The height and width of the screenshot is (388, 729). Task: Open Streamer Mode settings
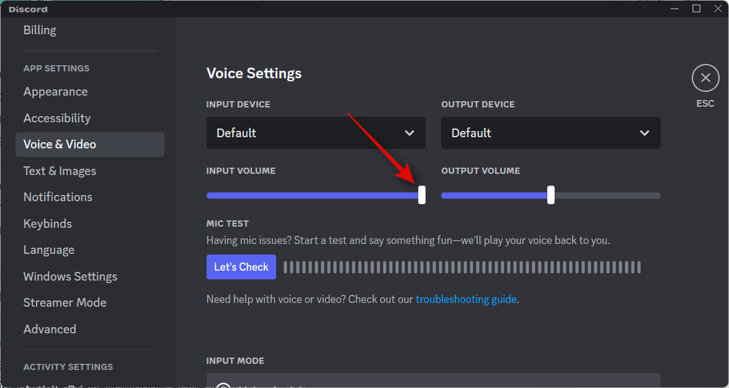click(65, 302)
